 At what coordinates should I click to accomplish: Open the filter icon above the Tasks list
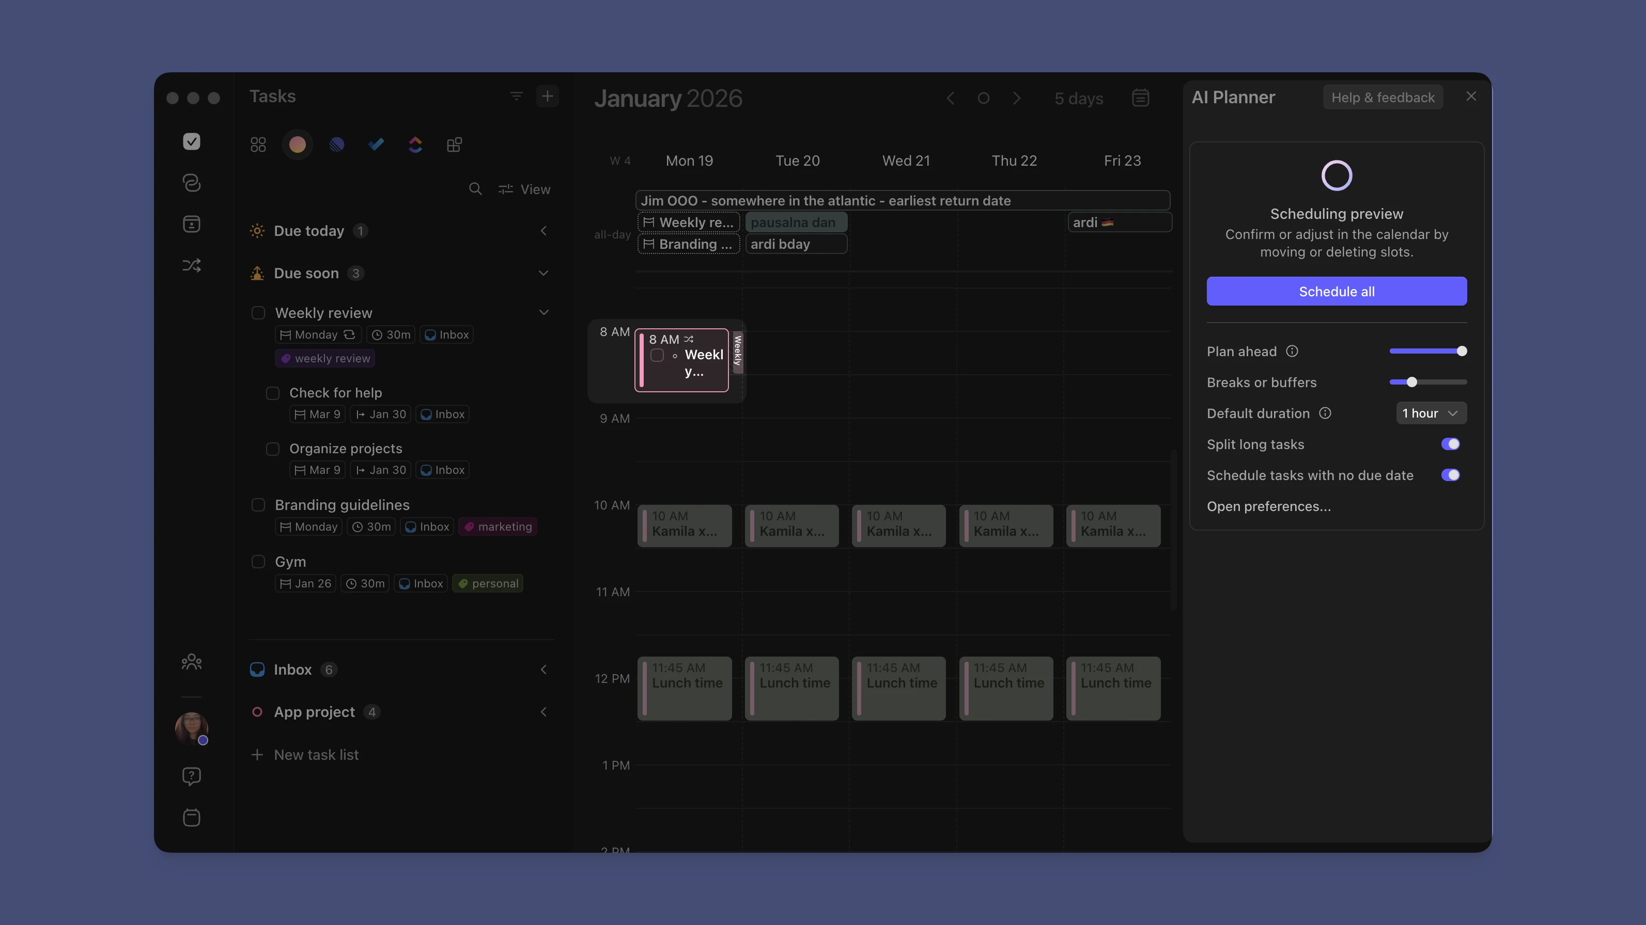pos(516,96)
